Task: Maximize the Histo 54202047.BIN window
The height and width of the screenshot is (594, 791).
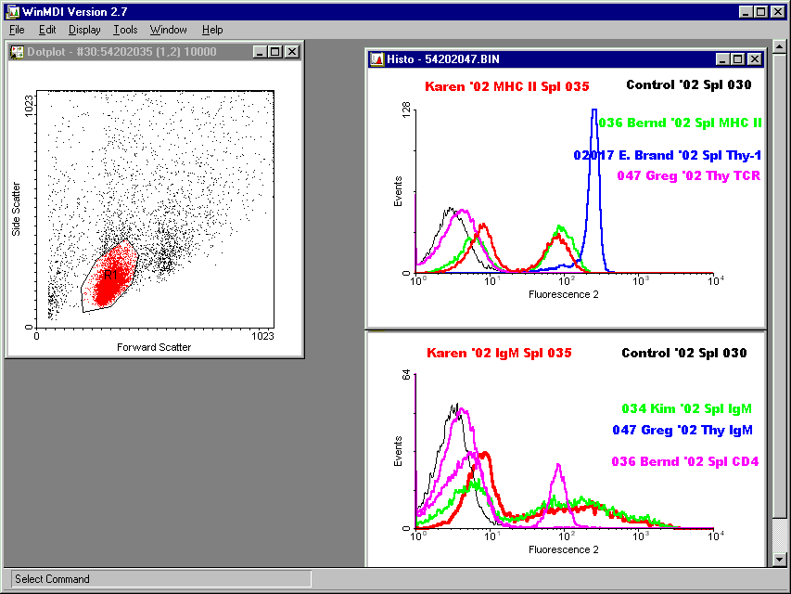Action: (x=737, y=59)
